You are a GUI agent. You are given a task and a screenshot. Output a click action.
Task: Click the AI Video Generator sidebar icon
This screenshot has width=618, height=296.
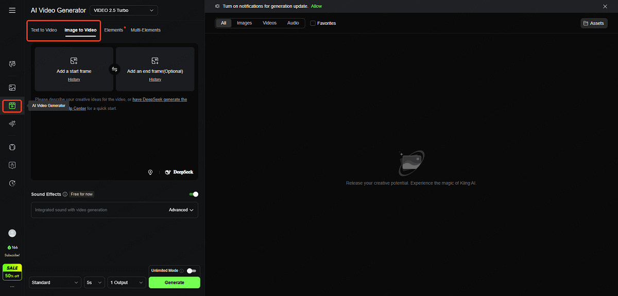[x=12, y=106]
